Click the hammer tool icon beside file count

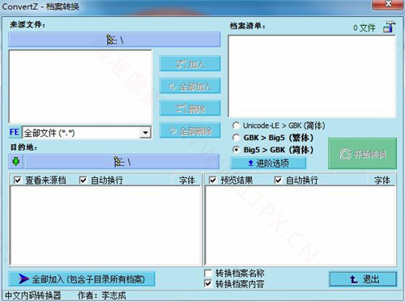click(x=389, y=28)
